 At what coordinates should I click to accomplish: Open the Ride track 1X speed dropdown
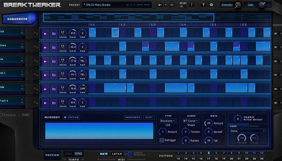[62, 88]
